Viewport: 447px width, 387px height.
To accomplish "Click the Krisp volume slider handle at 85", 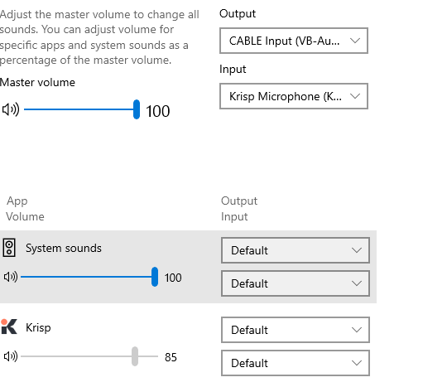I will tap(135, 356).
